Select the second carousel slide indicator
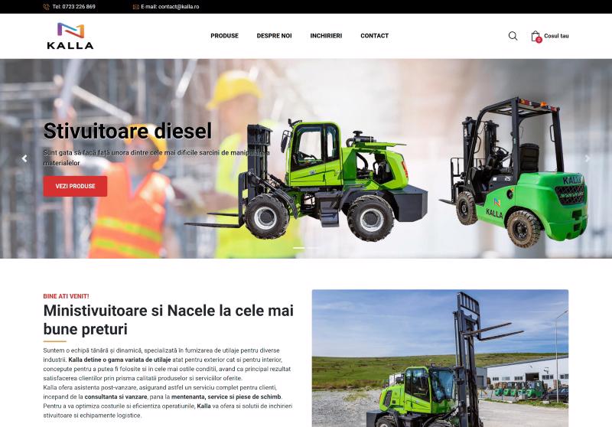 (313, 248)
